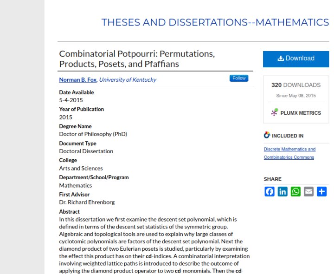Screen dimensions: 334x274
Task: Follow author Norman B. Fox
Action: [239, 78]
